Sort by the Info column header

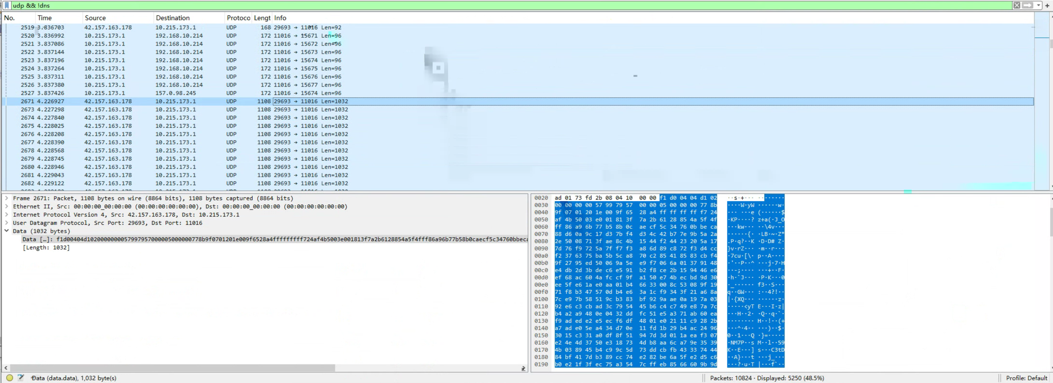coord(653,18)
